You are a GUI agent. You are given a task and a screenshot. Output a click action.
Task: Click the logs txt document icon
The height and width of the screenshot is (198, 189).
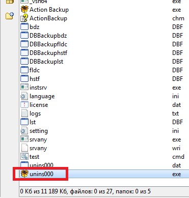[24, 114]
